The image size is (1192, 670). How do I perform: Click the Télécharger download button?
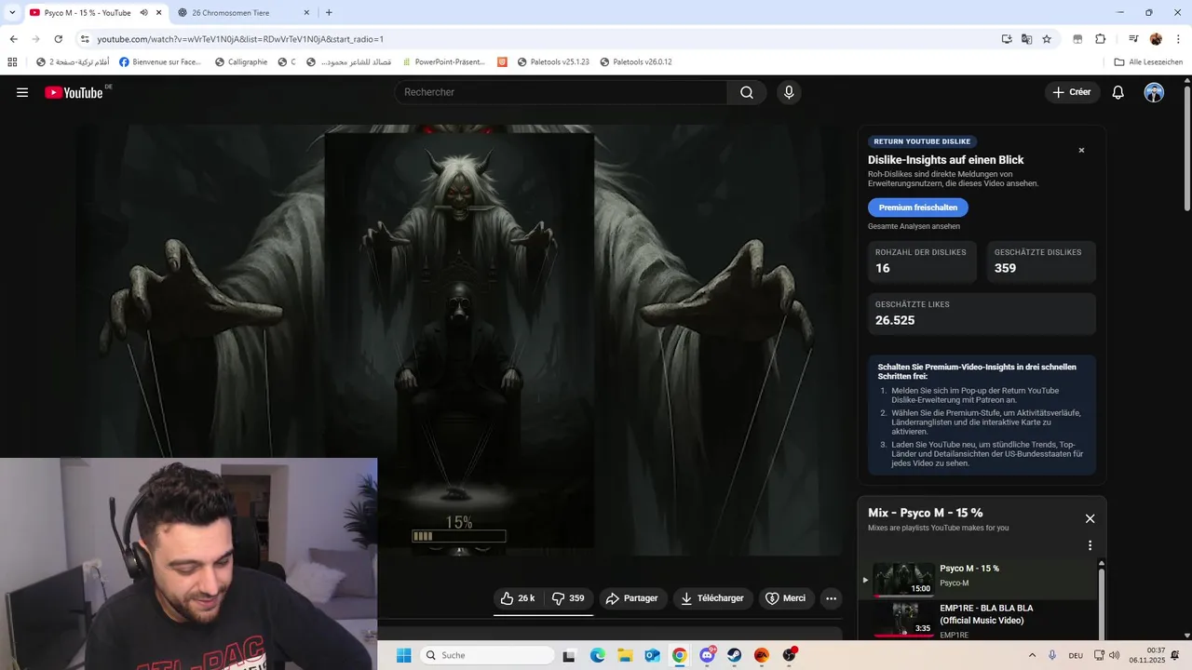tap(712, 598)
